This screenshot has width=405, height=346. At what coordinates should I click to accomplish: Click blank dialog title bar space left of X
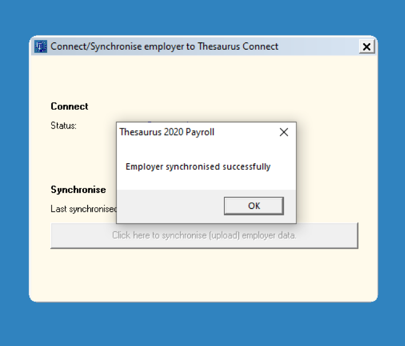click(245, 132)
